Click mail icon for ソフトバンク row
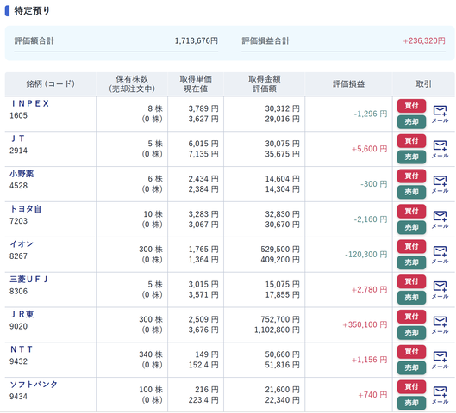The image size is (456, 413). click(x=440, y=395)
